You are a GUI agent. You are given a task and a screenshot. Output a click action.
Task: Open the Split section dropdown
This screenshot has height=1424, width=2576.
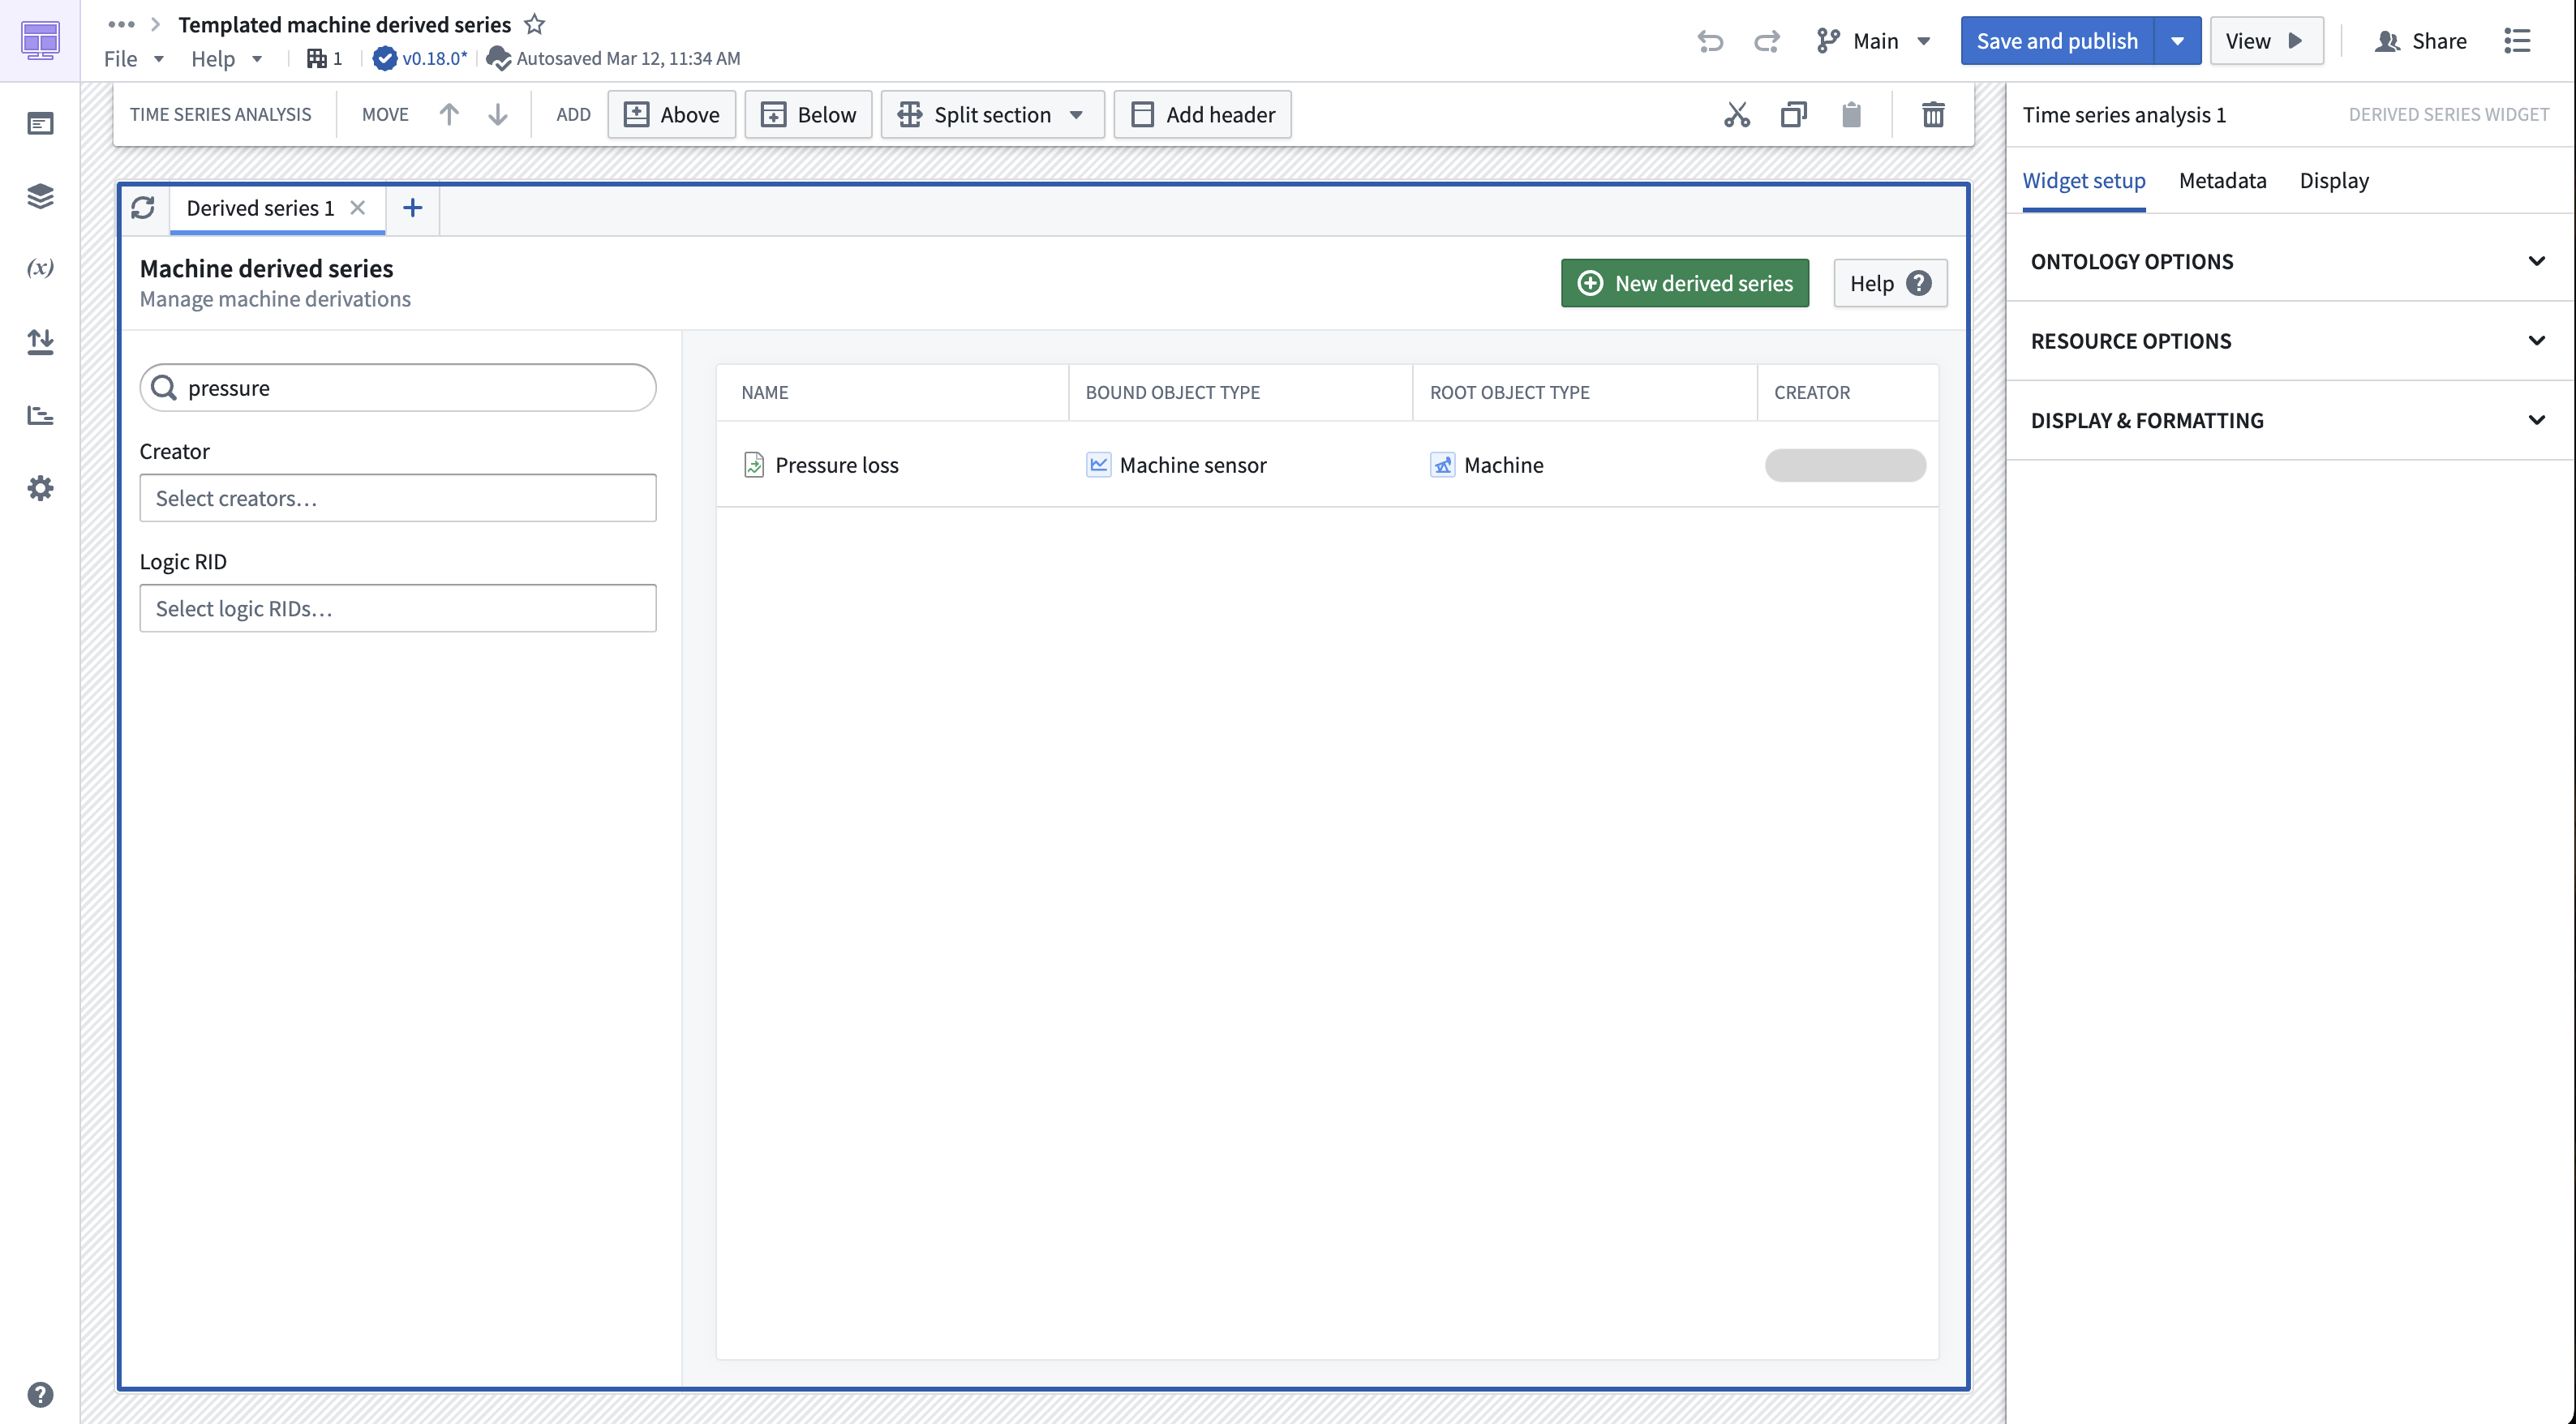click(x=992, y=114)
